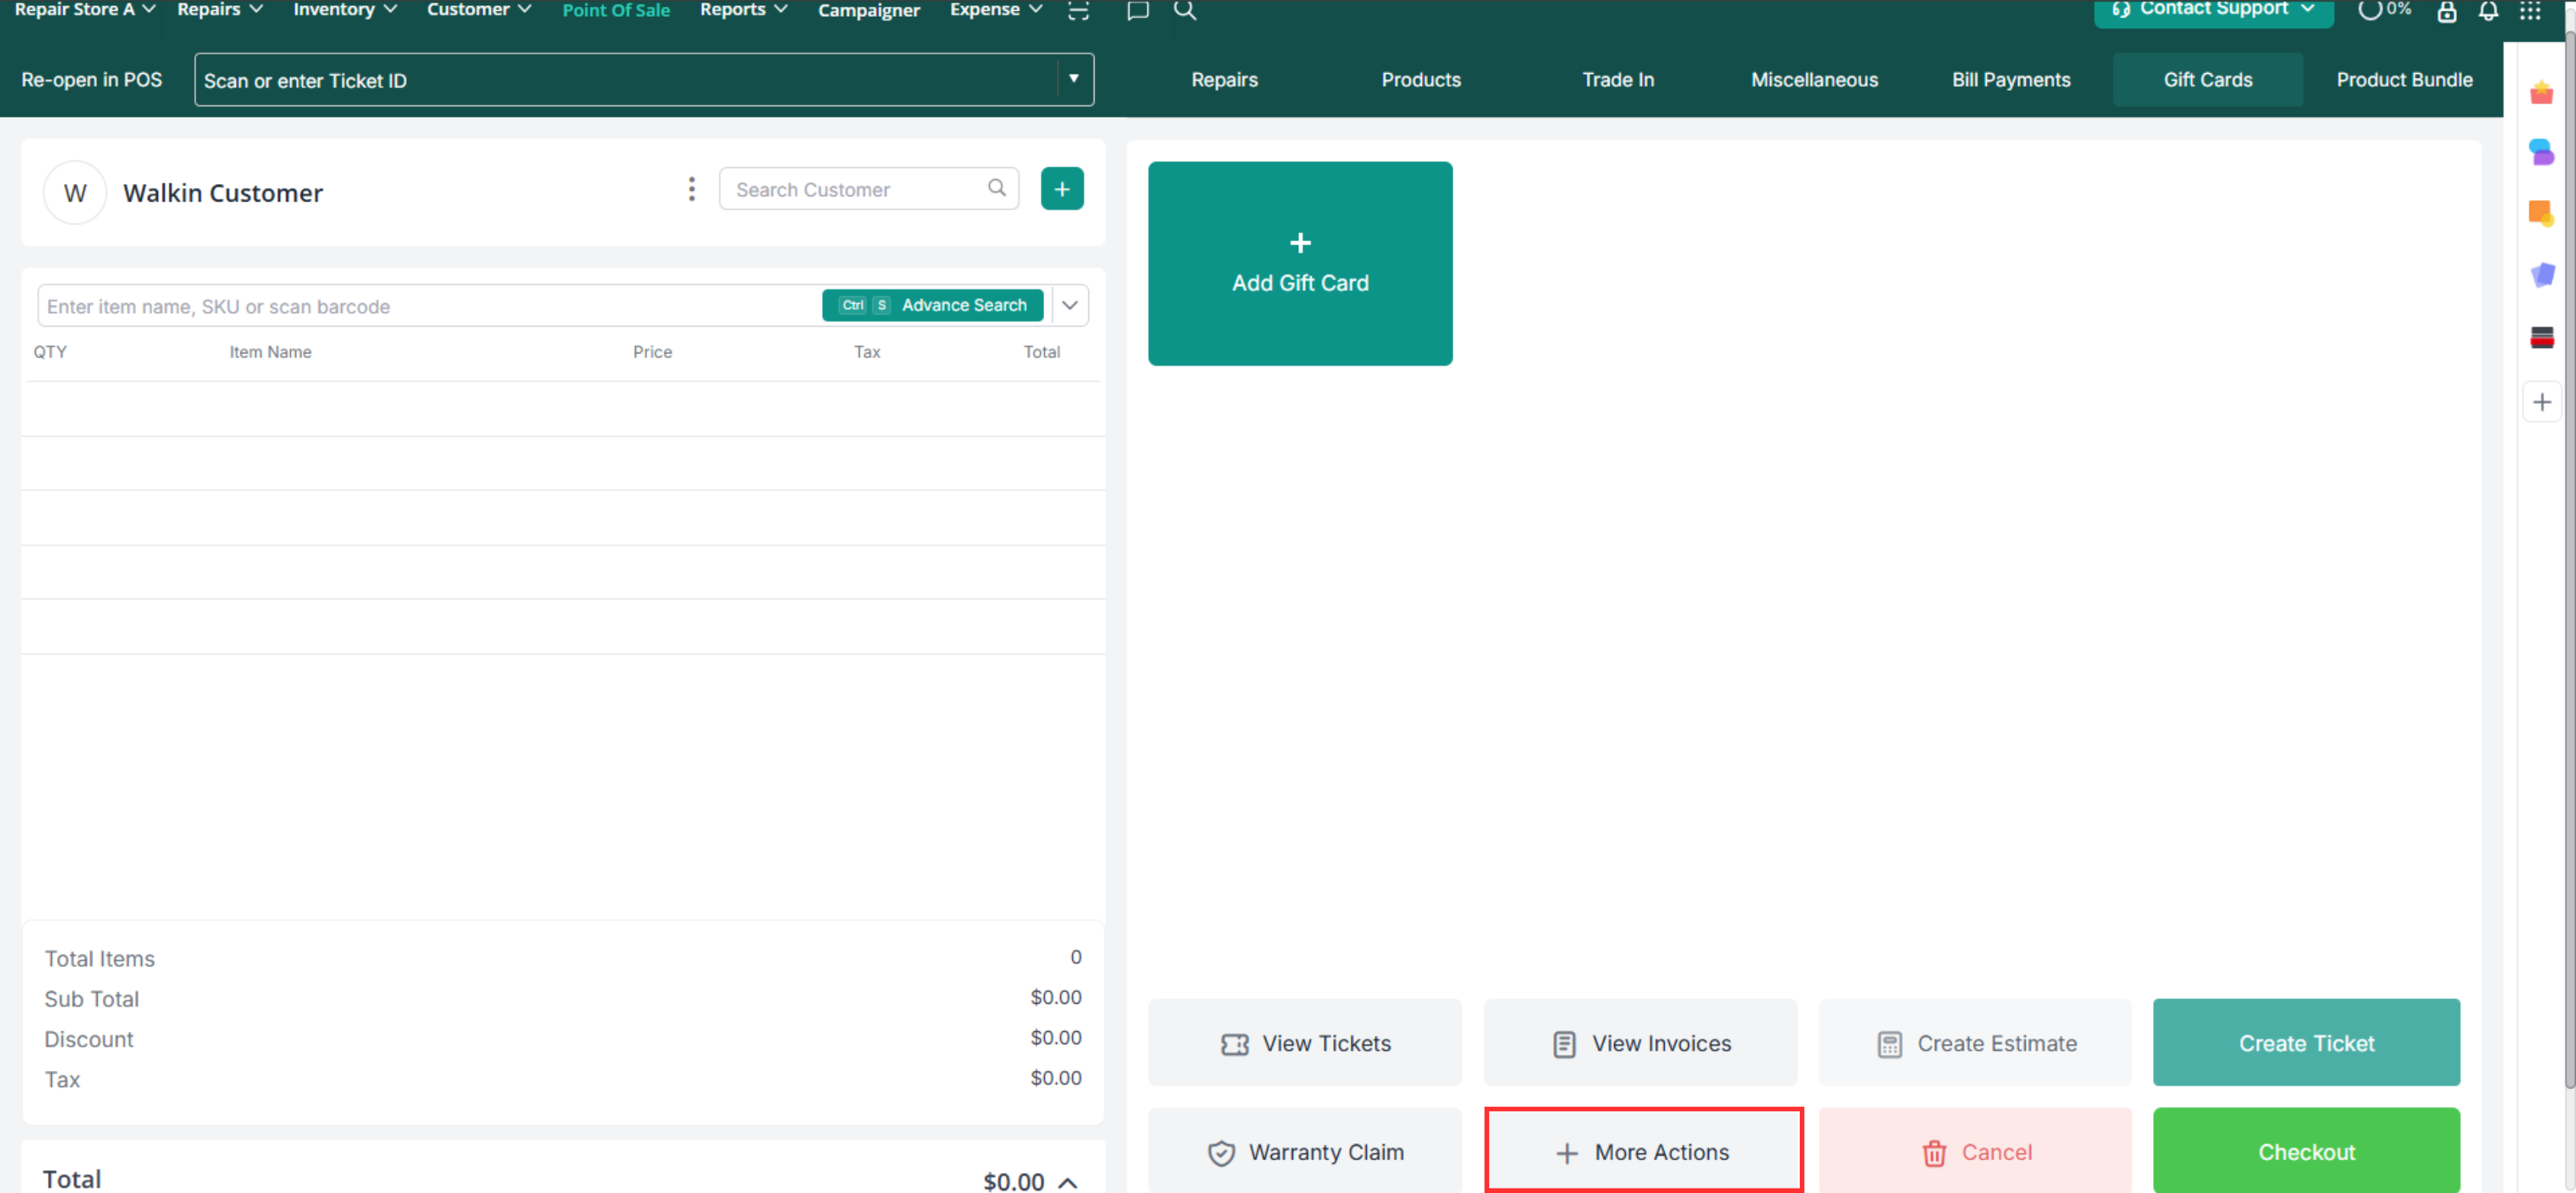Screen dimensions: 2576x1193
Task: Expand the Total amount chevron
Action: pos(1067,1182)
